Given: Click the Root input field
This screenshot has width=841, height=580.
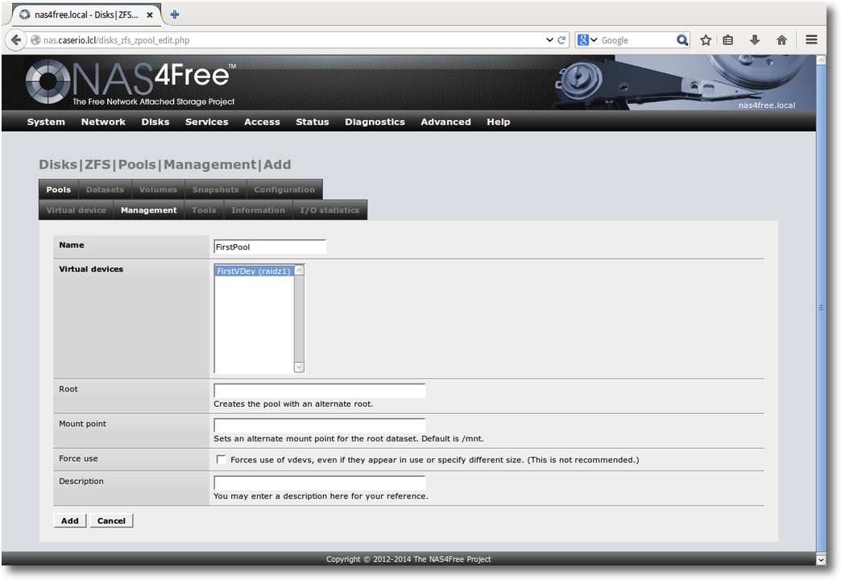Looking at the screenshot, I should coord(320,391).
